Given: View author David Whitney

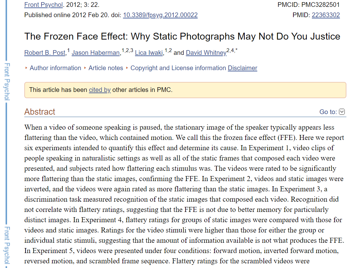Looking at the screenshot, I should 206,53.
